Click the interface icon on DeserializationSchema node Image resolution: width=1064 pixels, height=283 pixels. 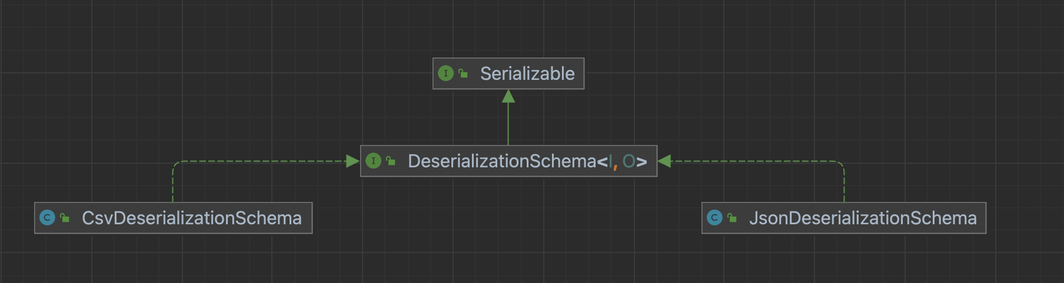(x=373, y=161)
